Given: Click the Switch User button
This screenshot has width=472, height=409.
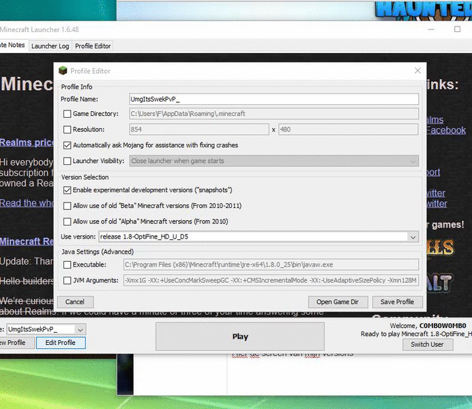Looking at the screenshot, I should (428, 345).
